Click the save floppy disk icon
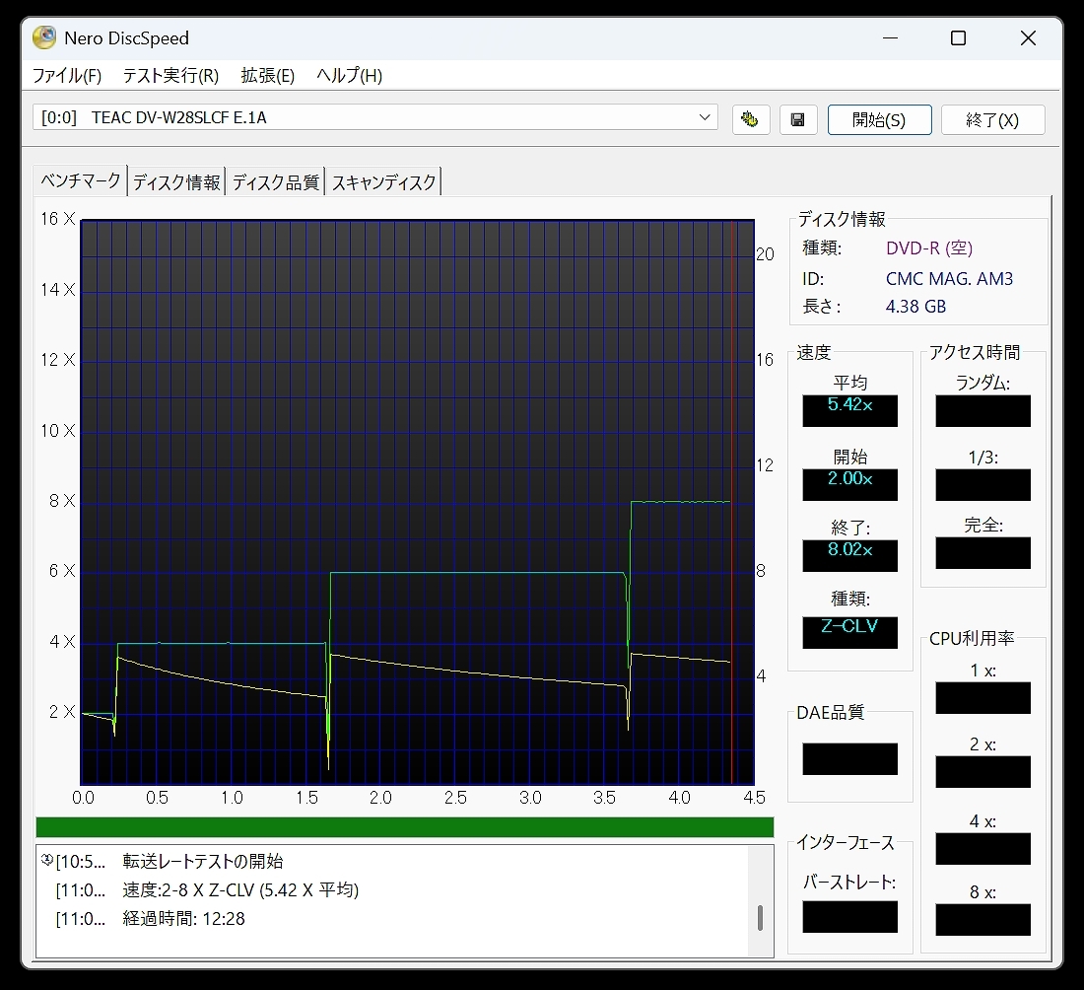Image resolution: width=1084 pixels, height=990 pixels. point(798,119)
